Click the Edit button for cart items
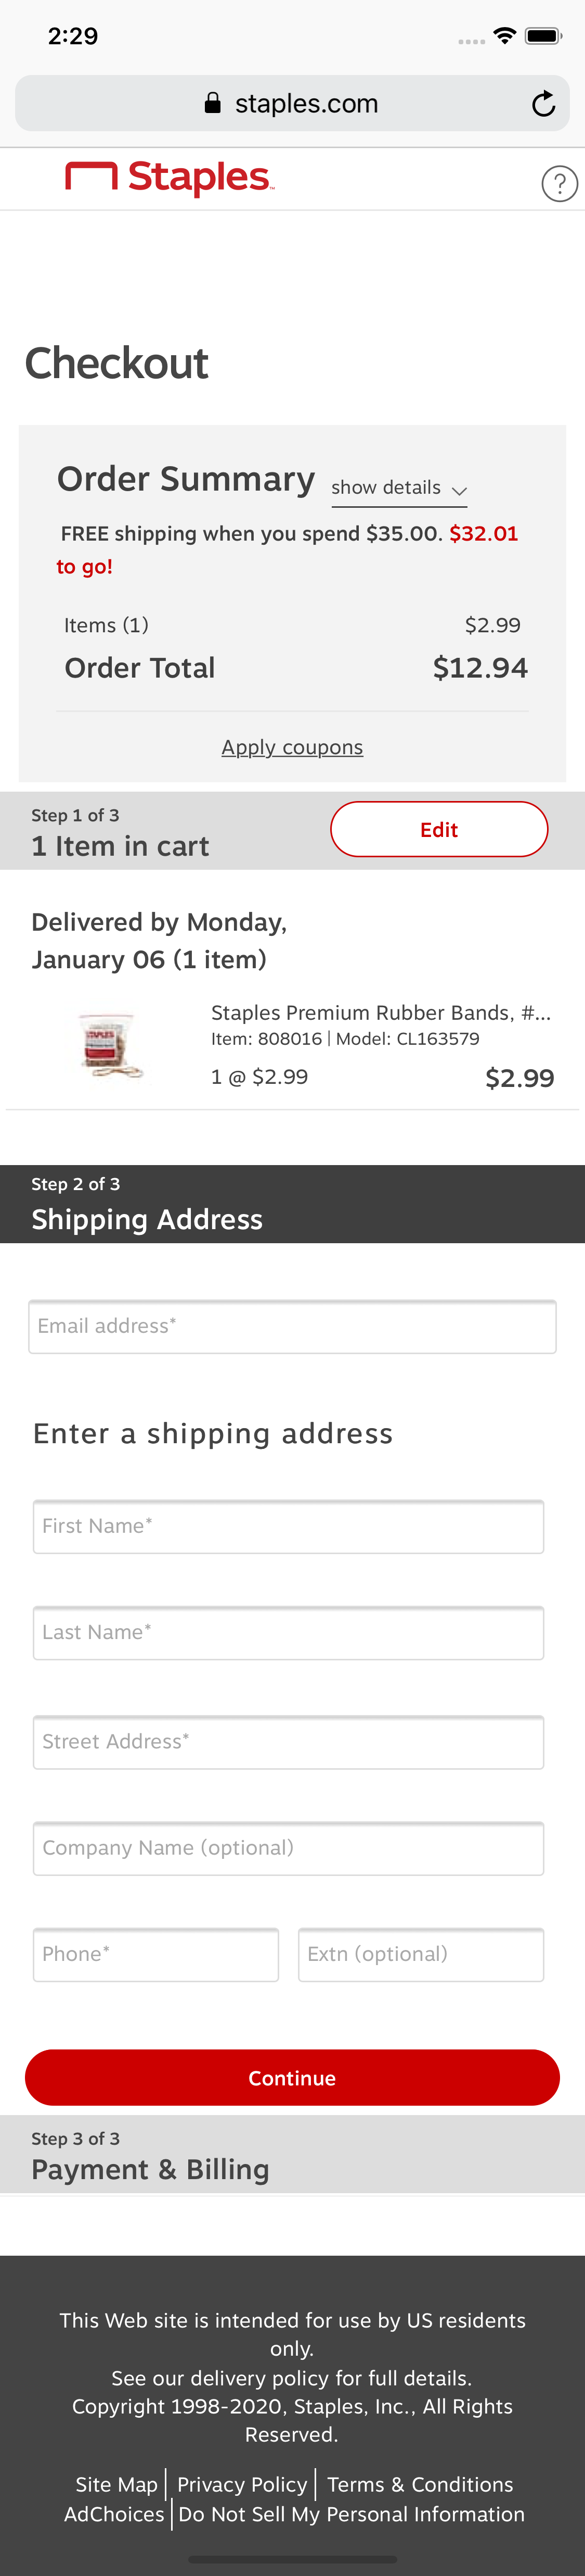Viewport: 585px width, 2576px height. (438, 829)
